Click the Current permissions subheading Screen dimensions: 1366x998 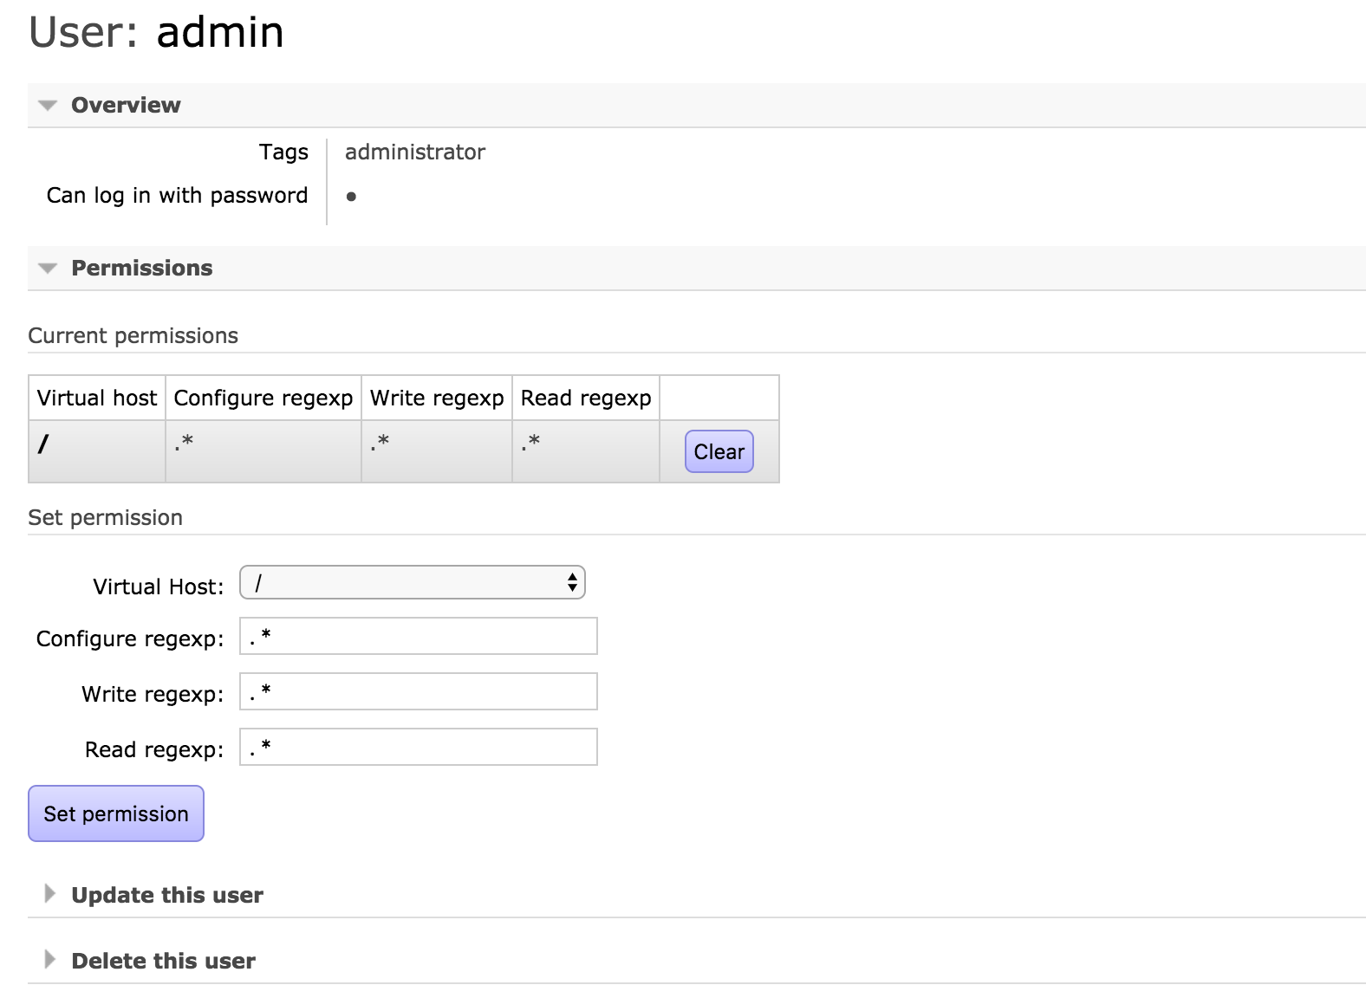pyautogui.click(x=133, y=336)
